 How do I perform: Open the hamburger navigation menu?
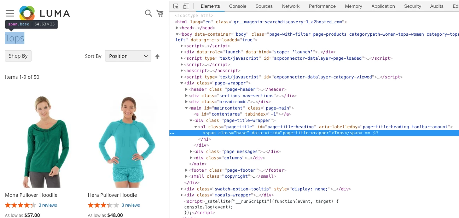(x=10, y=13)
